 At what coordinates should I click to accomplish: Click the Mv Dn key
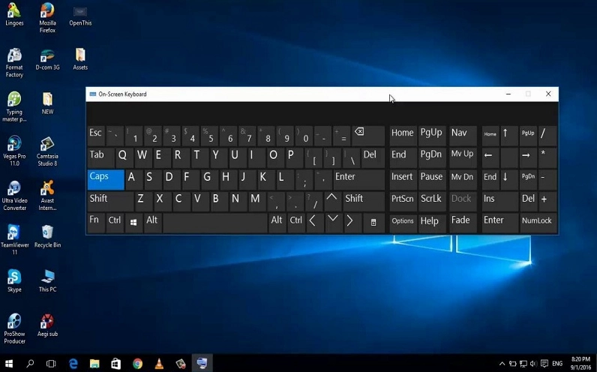(x=463, y=179)
